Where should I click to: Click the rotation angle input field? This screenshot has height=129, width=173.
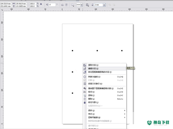(52, 5)
